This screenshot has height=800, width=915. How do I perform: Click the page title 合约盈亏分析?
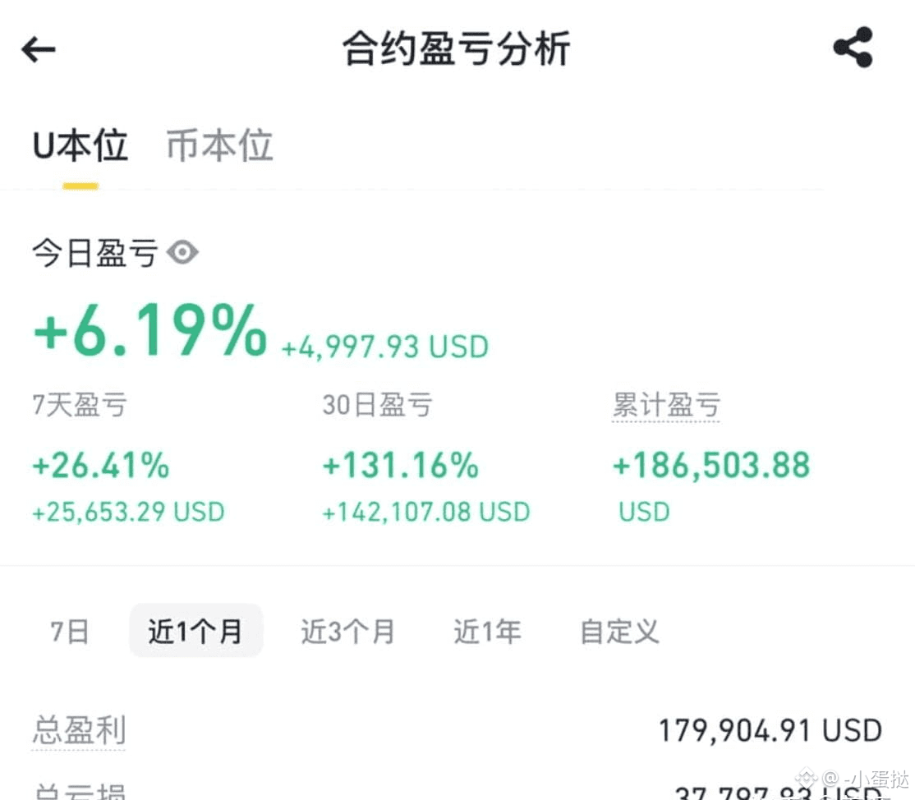[x=457, y=48]
